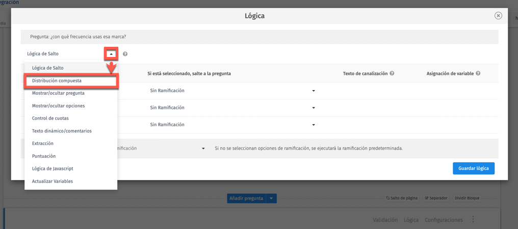Viewport: 518px width, 229px height.
Task: Open the default branching dropdown arrow
Action: click(x=203, y=149)
